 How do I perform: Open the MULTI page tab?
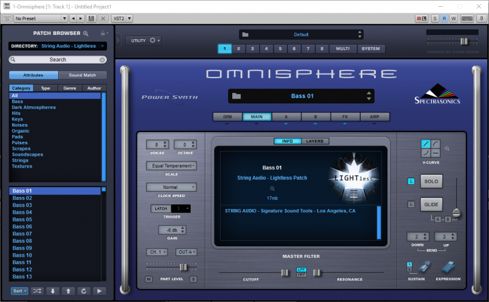coord(343,49)
